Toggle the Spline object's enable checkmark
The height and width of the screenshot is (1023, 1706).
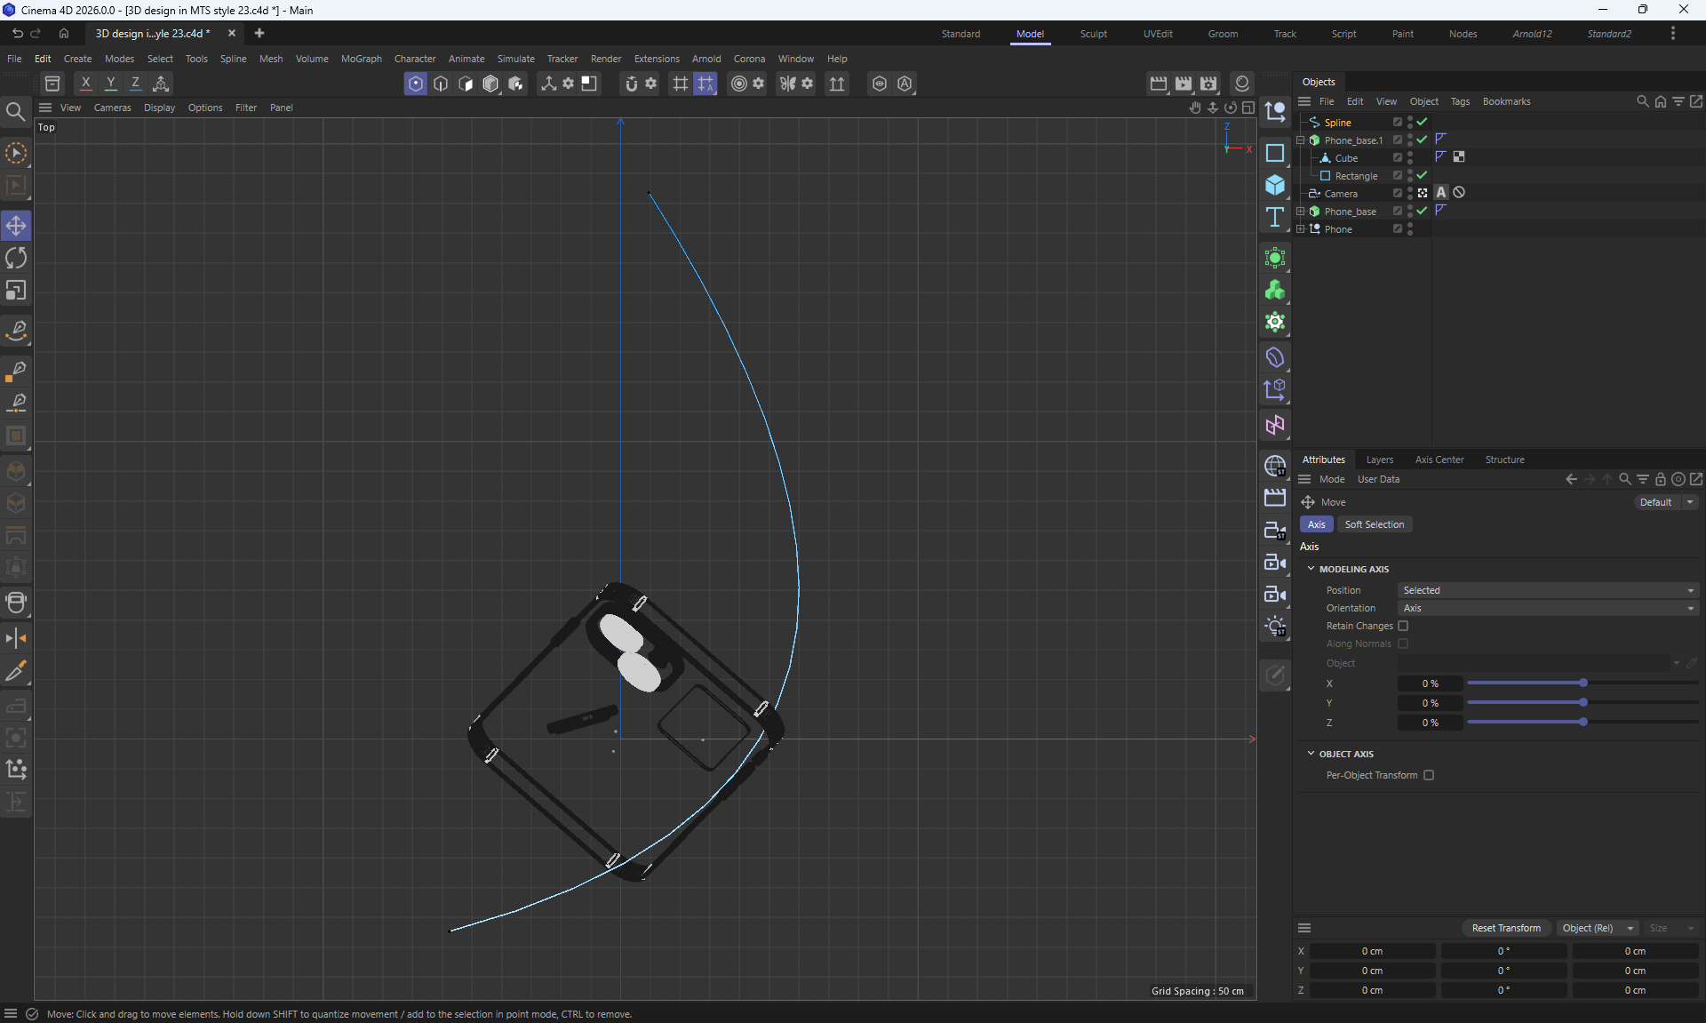pyautogui.click(x=1422, y=122)
